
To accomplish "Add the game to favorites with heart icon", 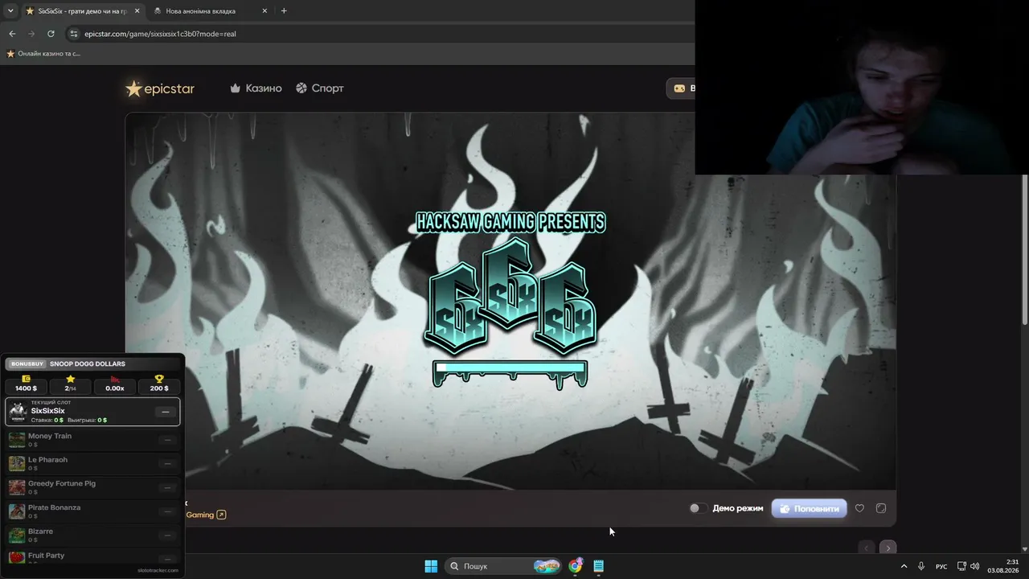I will tap(859, 508).
